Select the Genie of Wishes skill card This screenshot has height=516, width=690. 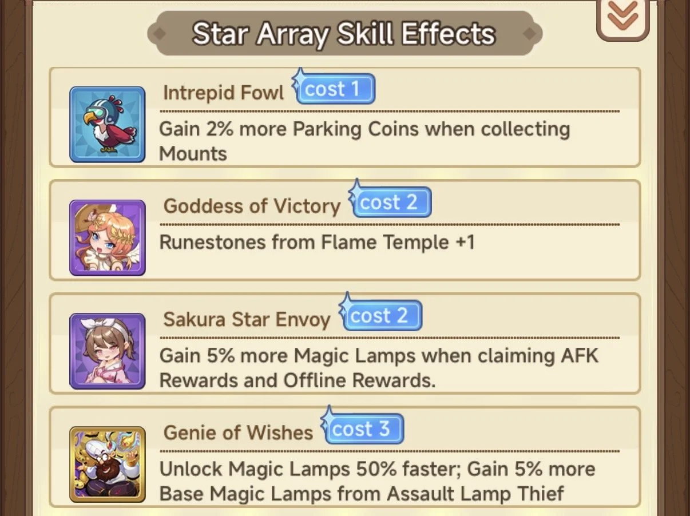pyautogui.click(x=345, y=457)
